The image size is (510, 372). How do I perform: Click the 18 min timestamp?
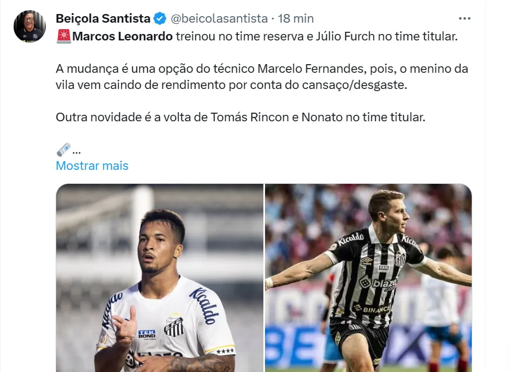[296, 18]
